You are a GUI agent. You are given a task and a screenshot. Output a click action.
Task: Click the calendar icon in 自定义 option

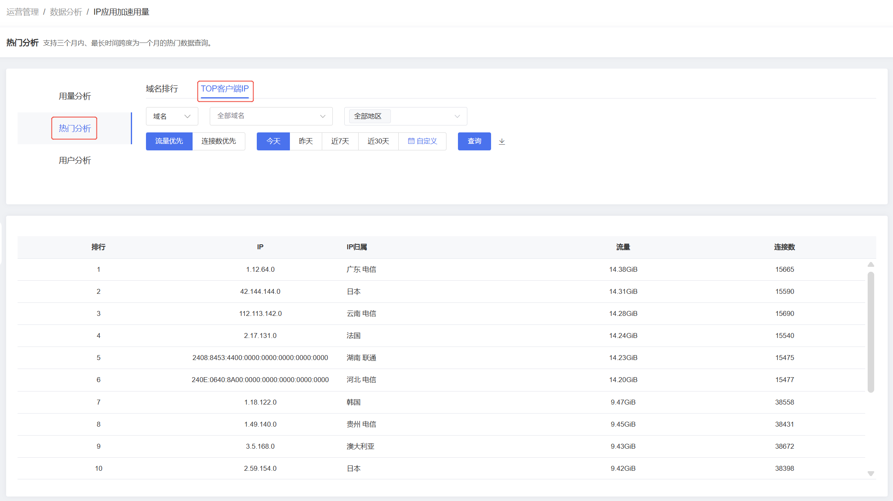tap(411, 141)
